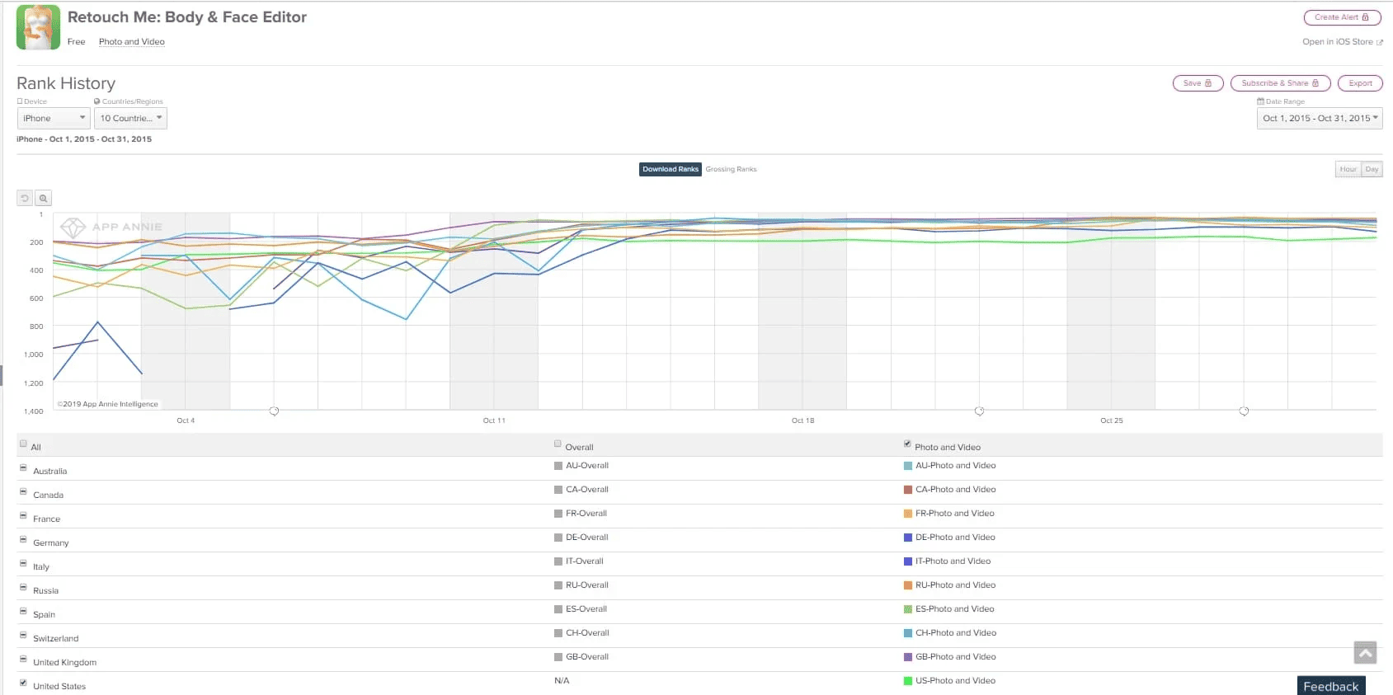The height and width of the screenshot is (695, 1393).
Task: Enable the Overall column checkbox
Action: pos(558,444)
